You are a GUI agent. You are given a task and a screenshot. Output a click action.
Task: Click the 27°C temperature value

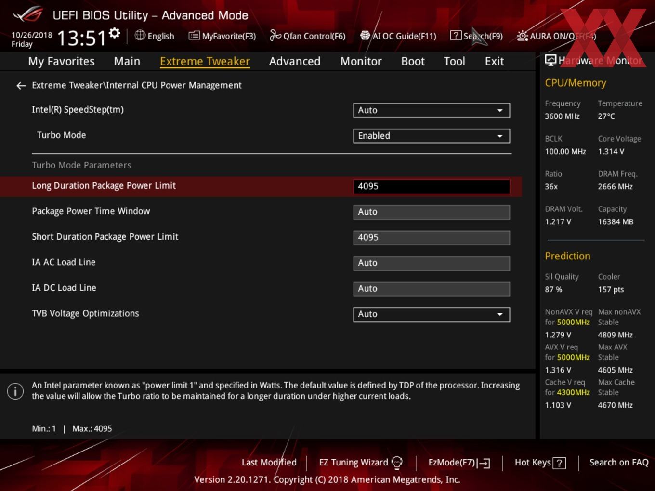[606, 116]
